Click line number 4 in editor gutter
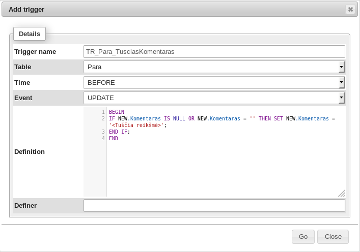Viewport: 360px width, 252px height. pos(103,138)
